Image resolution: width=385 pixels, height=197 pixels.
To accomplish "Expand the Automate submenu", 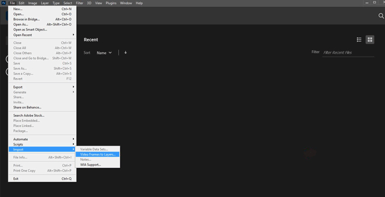I will tap(42, 139).
